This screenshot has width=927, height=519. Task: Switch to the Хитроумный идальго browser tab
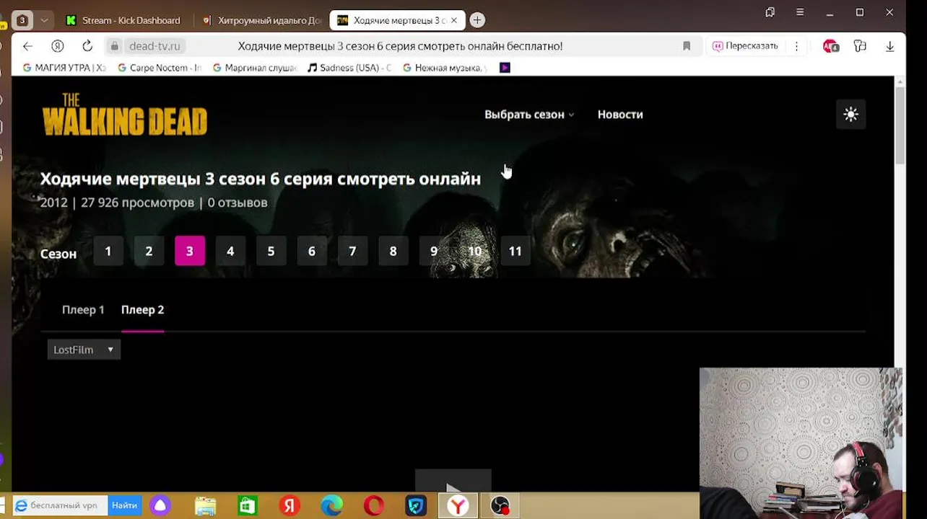point(262,20)
